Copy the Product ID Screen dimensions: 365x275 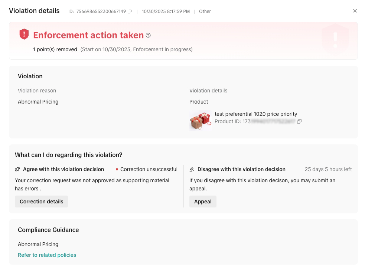tap(299, 121)
